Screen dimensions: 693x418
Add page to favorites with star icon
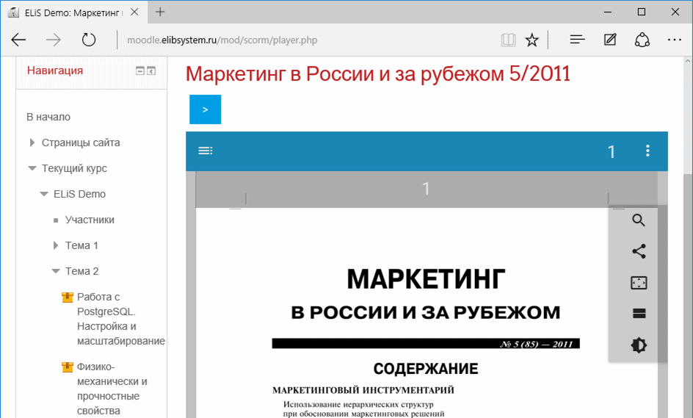532,40
